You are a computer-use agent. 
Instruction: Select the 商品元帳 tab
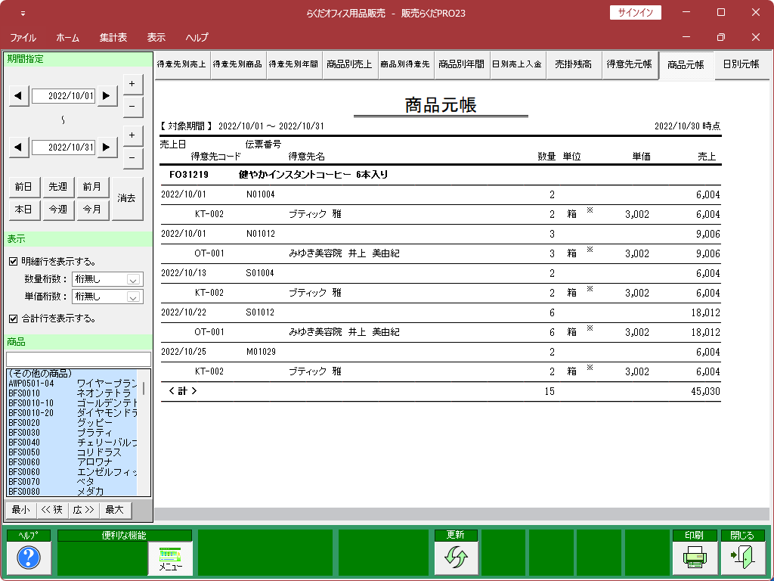tap(686, 65)
